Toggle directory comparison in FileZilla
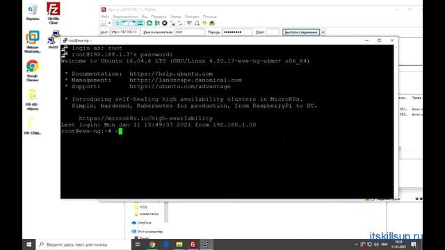The image size is (445, 250). [197, 23]
